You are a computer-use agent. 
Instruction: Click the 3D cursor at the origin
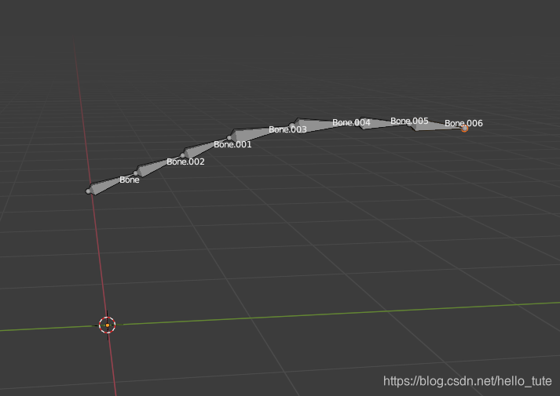(107, 325)
